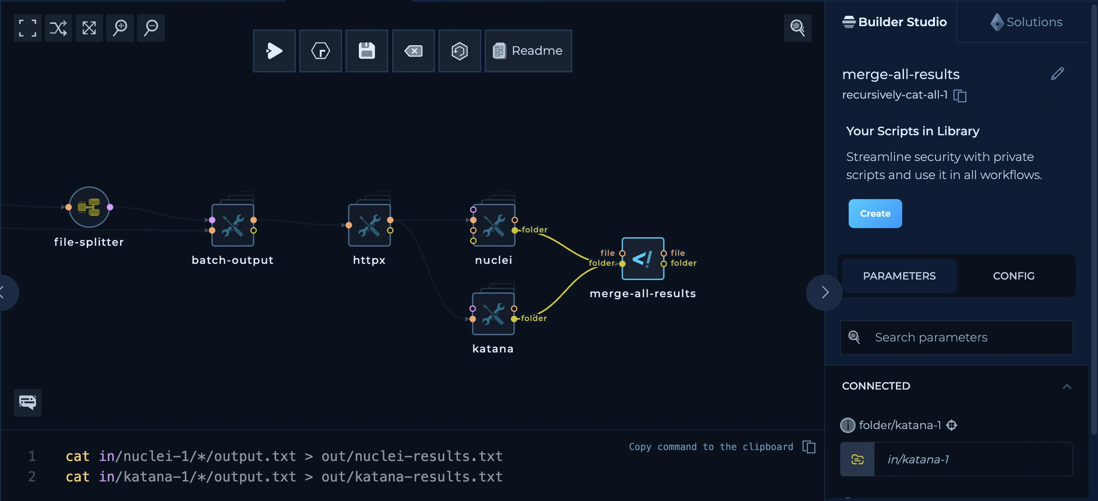Select the file-splitter node
The height and width of the screenshot is (501, 1098).
pyautogui.click(x=89, y=207)
